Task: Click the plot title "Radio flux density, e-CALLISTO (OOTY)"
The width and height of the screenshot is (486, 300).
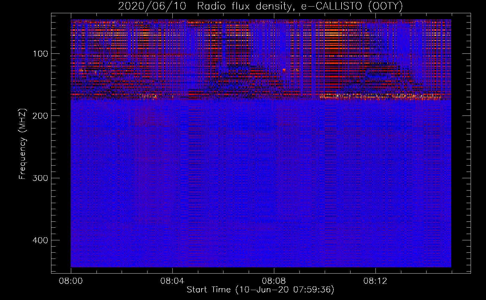Action: [300, 6]
